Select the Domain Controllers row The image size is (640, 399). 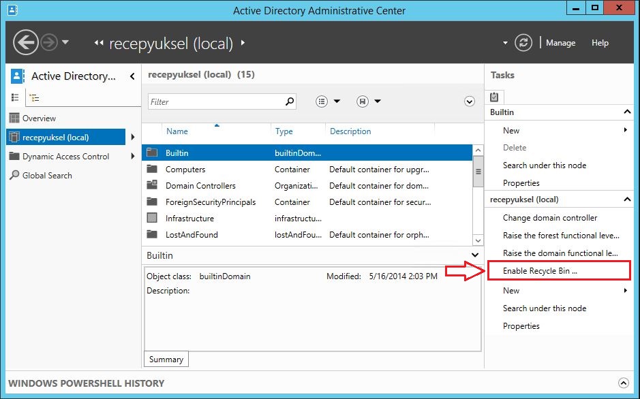click(x=307, y=185)
